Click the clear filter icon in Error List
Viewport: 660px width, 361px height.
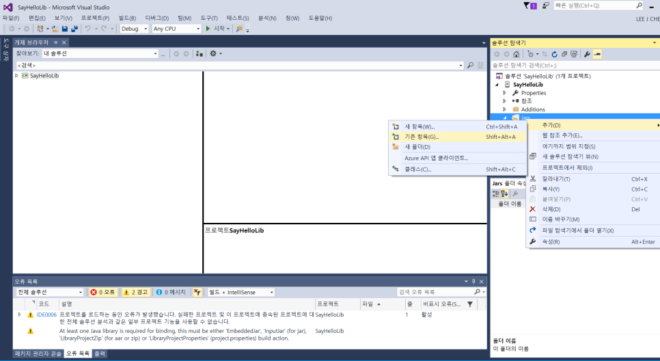pyautogui.click(x=197, y=293)
